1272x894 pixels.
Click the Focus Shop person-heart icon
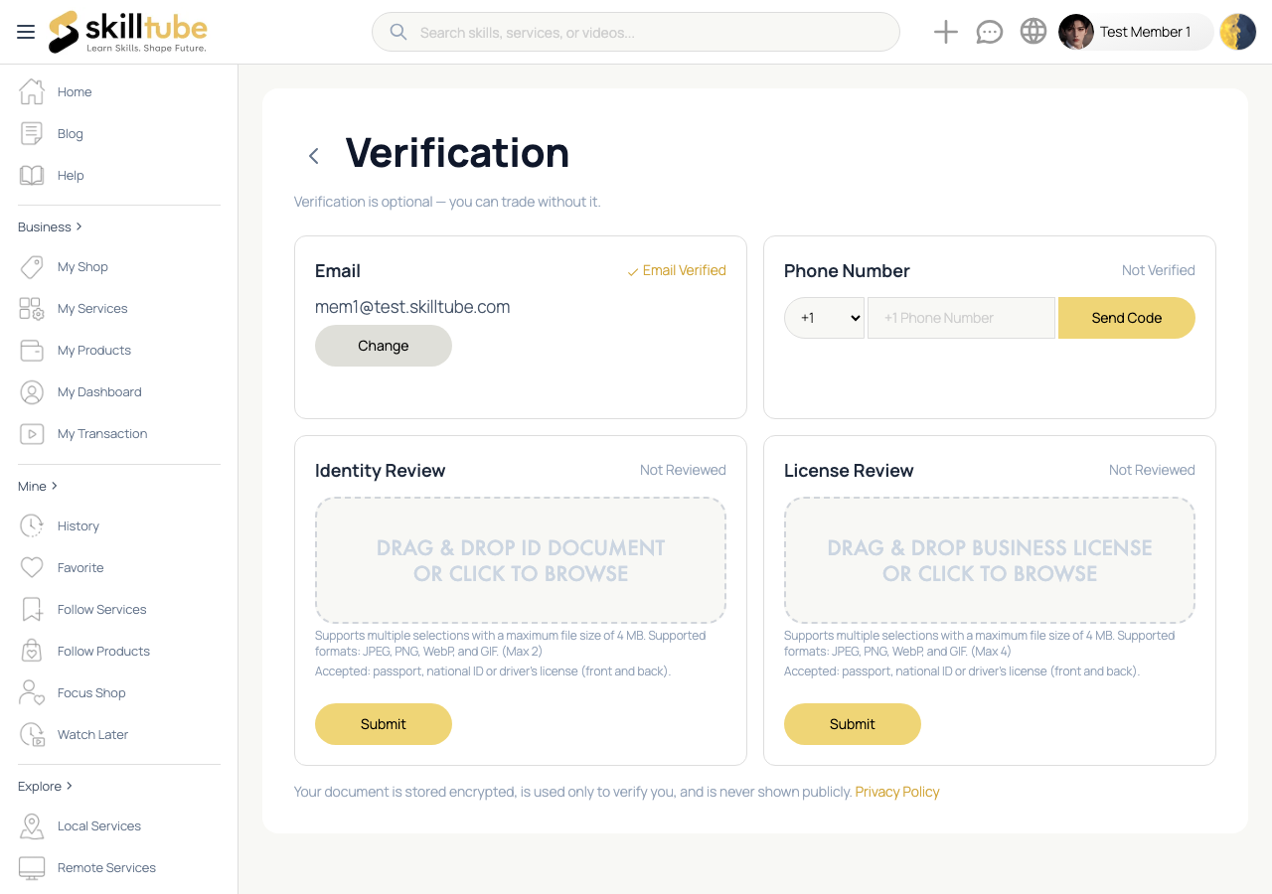pos(32,692)
